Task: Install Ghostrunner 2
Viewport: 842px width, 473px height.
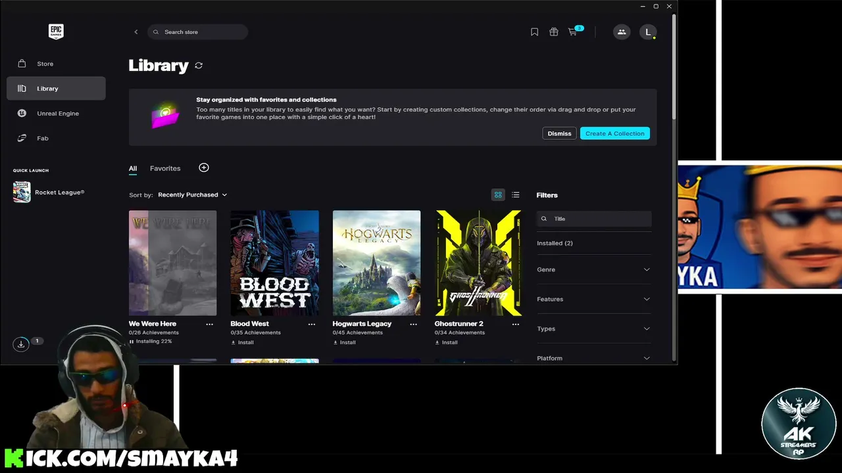Action: [x=446, y=342]
